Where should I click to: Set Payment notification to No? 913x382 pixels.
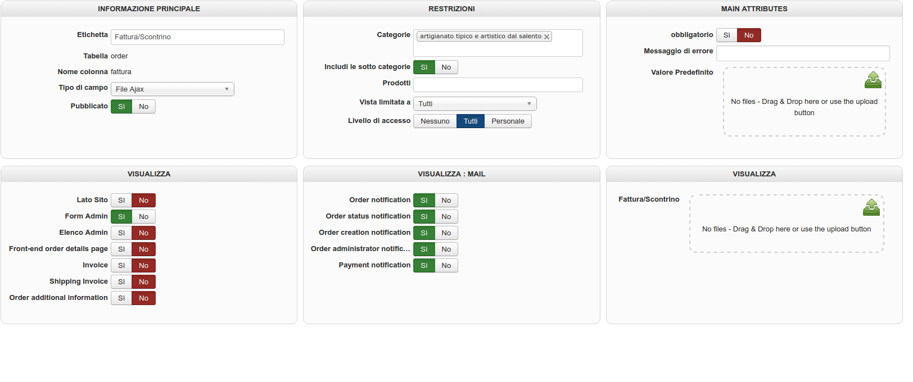(x=446, y=266)
